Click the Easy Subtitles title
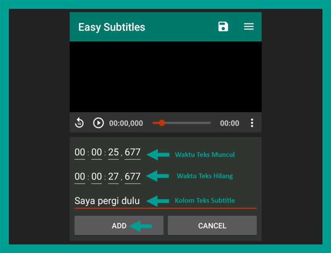 [x=112, y=27]
